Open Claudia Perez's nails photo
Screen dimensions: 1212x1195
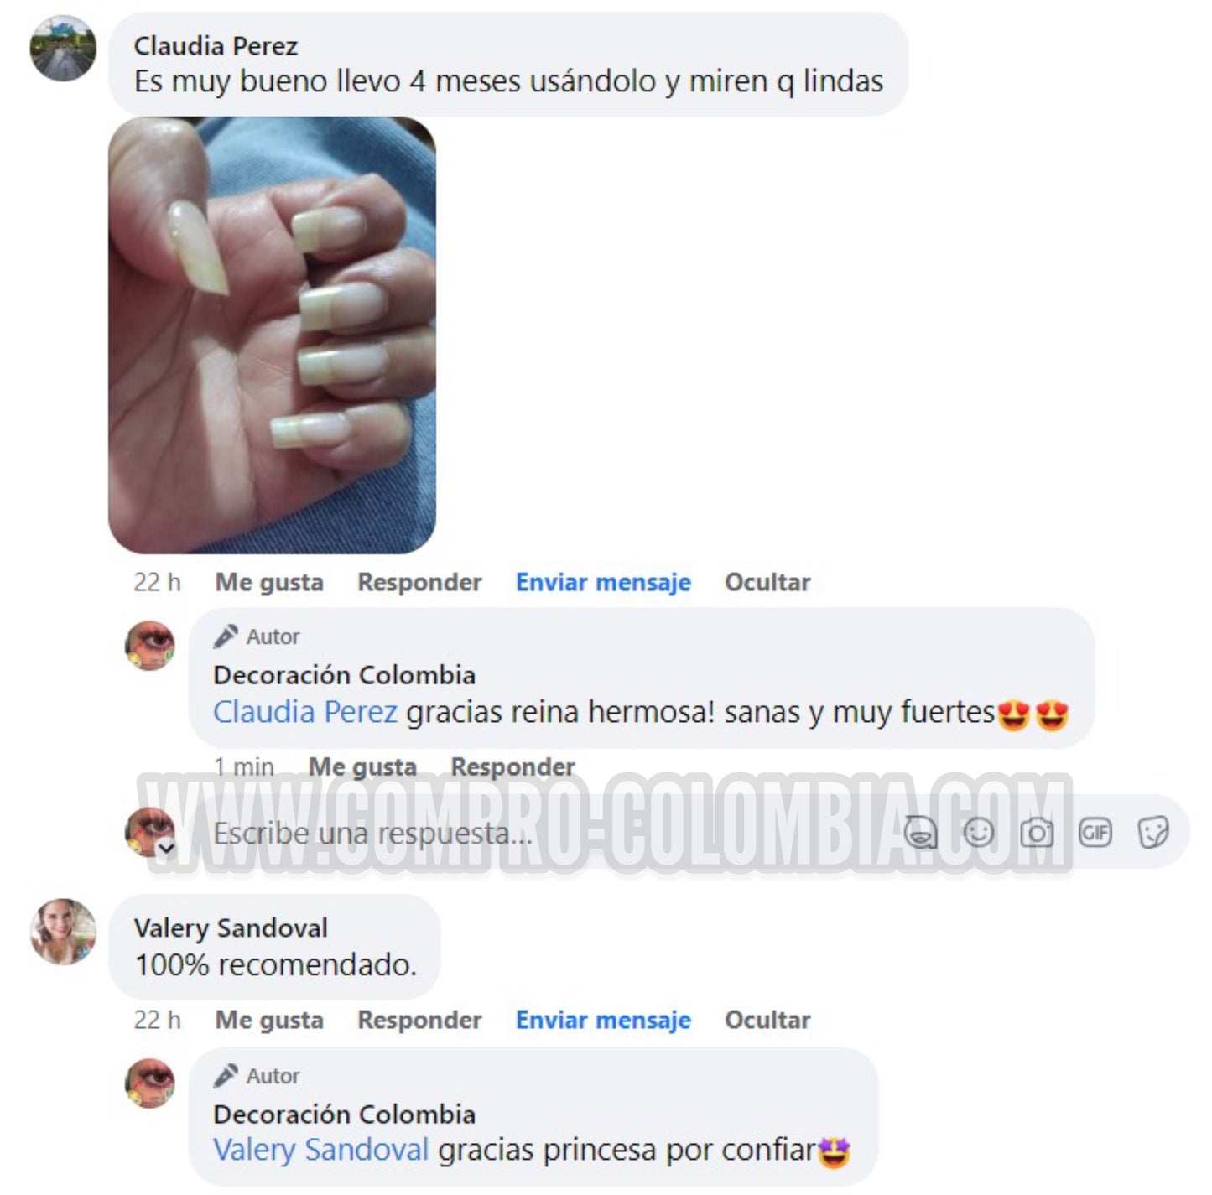(x=272, y=335)
